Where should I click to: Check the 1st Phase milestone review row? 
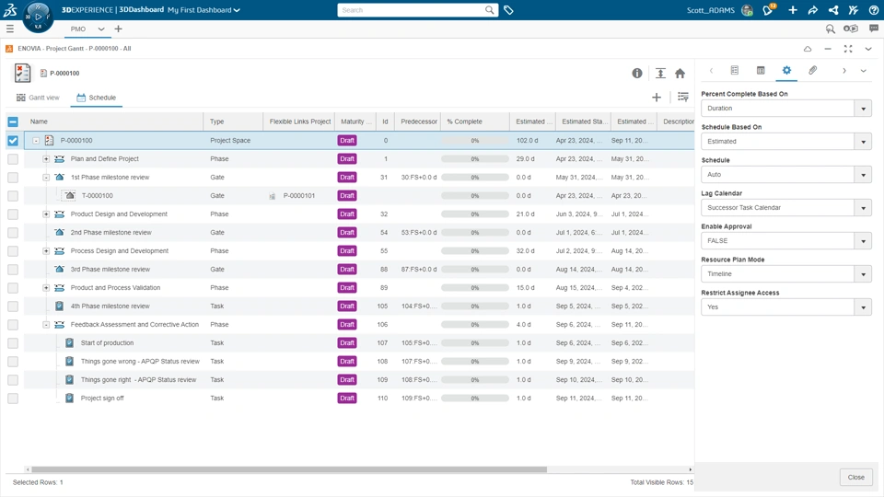13,178
